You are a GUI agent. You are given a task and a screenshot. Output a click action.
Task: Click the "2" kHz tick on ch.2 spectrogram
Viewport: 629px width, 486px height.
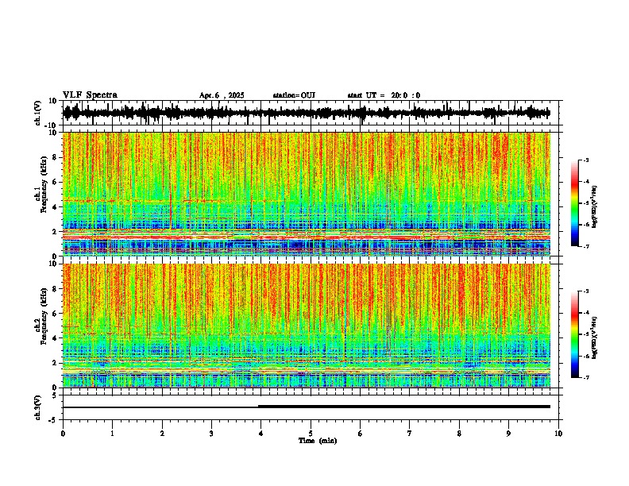pos(56,363)
